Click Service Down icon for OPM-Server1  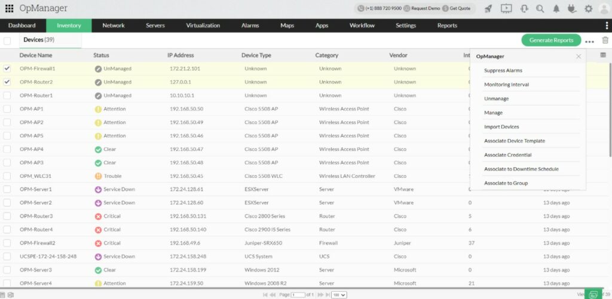click(99, 189)
